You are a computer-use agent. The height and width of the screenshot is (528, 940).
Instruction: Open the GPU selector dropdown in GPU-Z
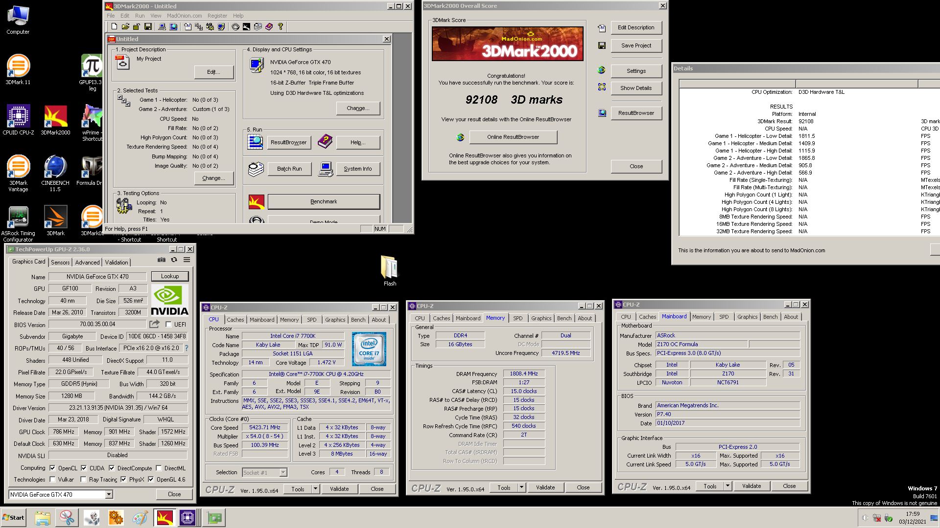pyautogui.click(x=109, y=494)
